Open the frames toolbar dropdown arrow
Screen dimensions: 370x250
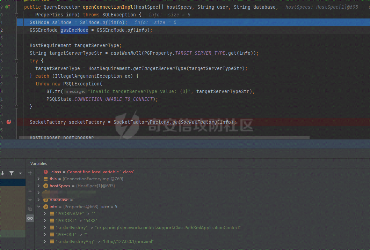tap(20, 173)
